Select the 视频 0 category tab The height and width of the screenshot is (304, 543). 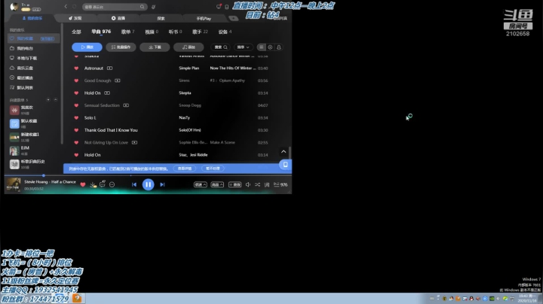click(x=152, y=32)
